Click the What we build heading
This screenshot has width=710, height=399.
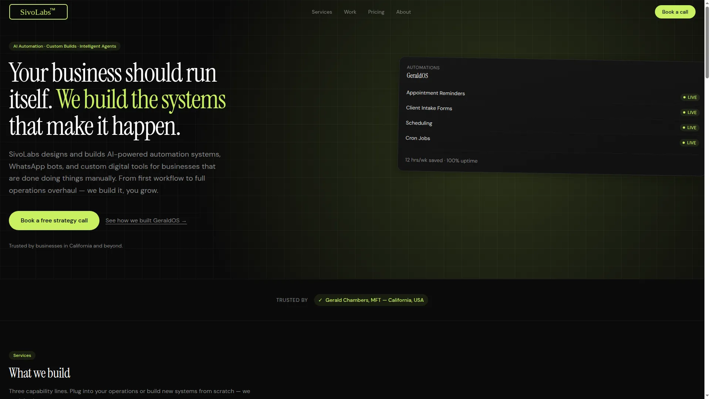40,373
